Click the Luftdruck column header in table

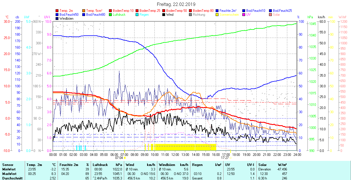tap(100, 165)
